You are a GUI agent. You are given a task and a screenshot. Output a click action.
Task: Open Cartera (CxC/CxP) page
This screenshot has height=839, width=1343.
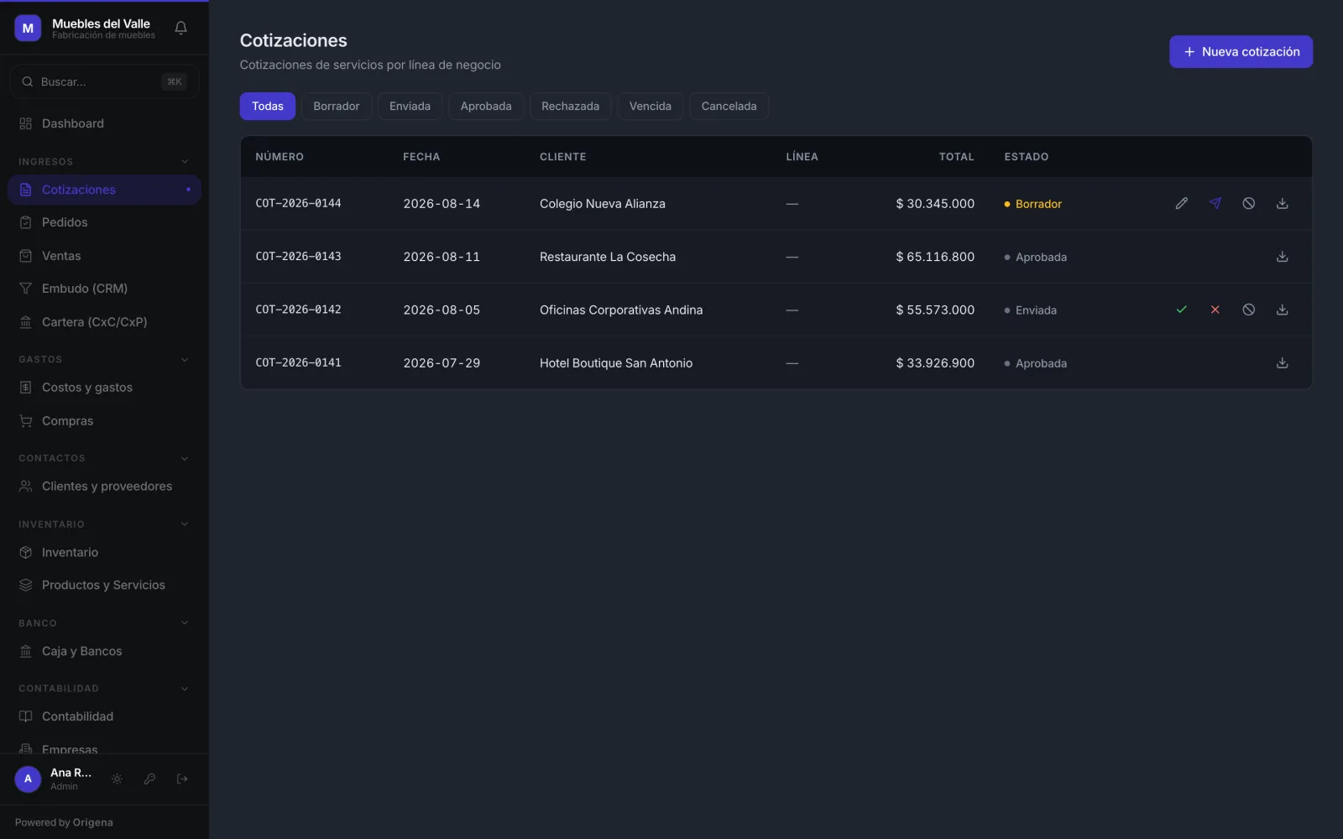pyautogui.click(x=104, y=322)
